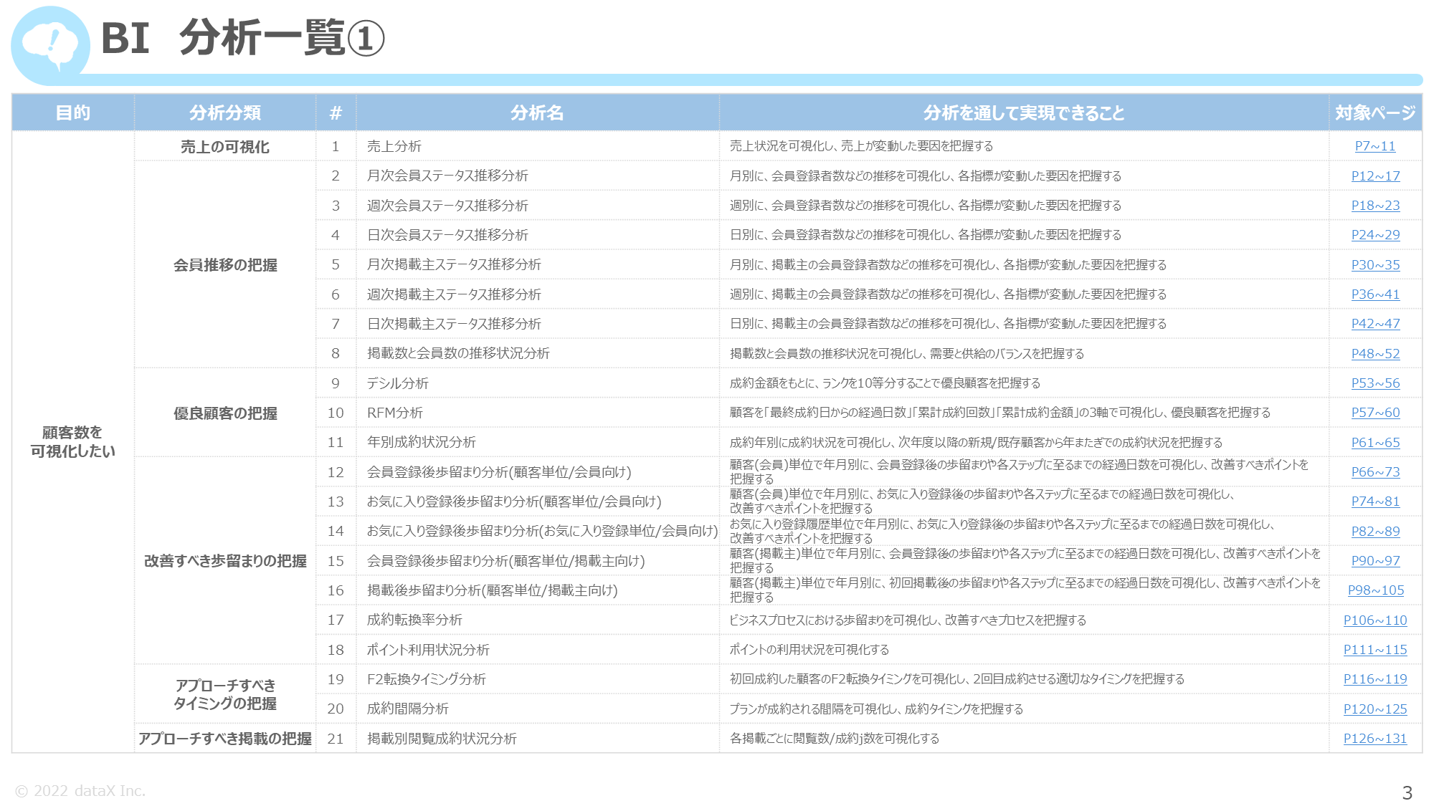Image resolution: width=1434 pixels, height=806 pixels.
Task: Open page link P61~65
Action: (x=1375, y=443)
